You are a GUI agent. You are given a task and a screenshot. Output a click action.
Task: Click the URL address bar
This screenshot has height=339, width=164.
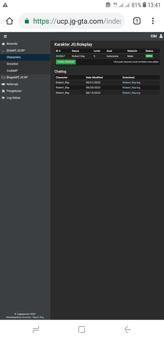(72, 21)
